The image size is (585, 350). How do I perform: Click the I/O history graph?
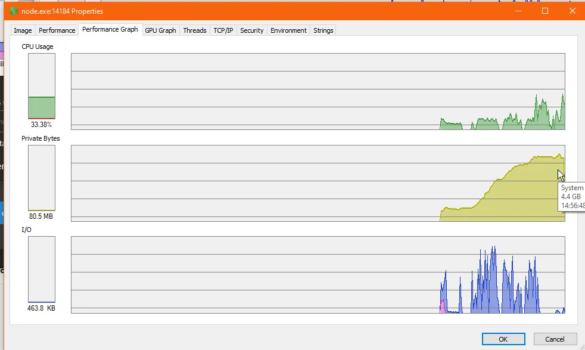pos(318,275)
